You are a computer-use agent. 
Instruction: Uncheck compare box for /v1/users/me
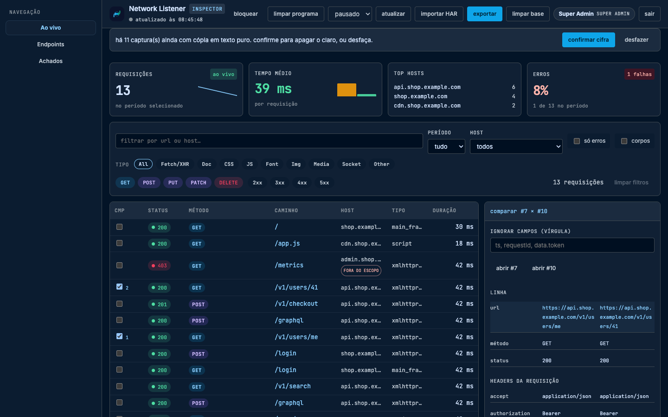pos(119,336)
